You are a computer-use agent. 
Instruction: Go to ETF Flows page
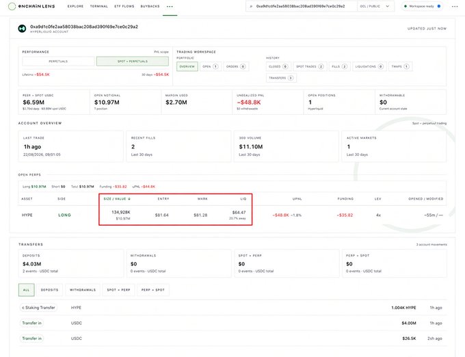[124, 6]
